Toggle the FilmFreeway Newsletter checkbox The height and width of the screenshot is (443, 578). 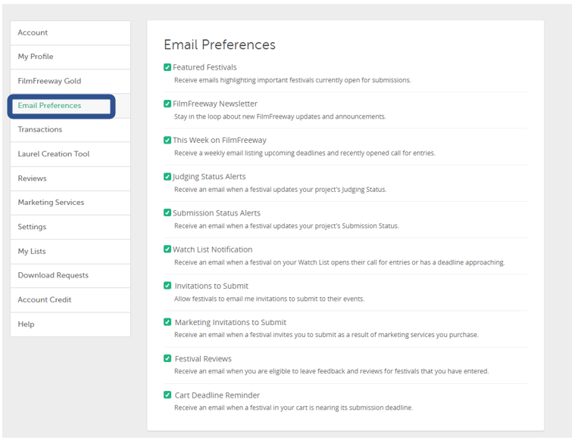167,104
